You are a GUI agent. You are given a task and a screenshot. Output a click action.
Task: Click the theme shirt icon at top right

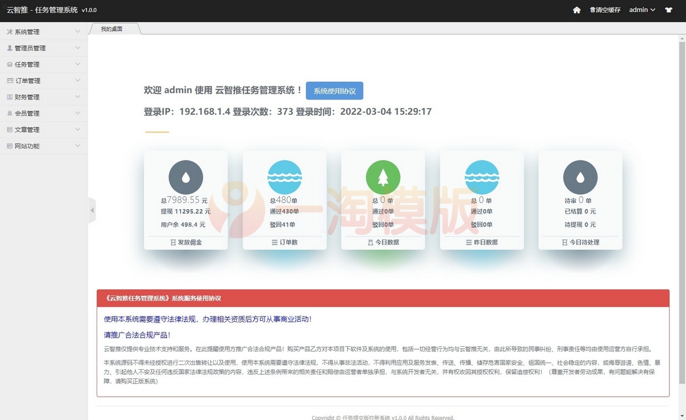[x=669, y=10]
